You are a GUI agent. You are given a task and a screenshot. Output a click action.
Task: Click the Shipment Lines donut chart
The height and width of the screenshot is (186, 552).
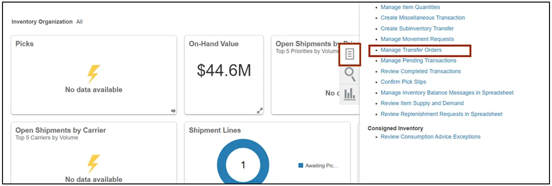click(226, 166)
